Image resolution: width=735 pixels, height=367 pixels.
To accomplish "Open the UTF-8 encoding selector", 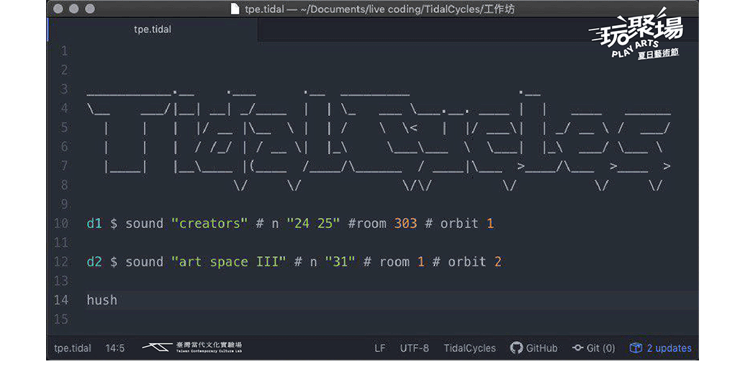I will pyautogui.click(x=414, y=348).
